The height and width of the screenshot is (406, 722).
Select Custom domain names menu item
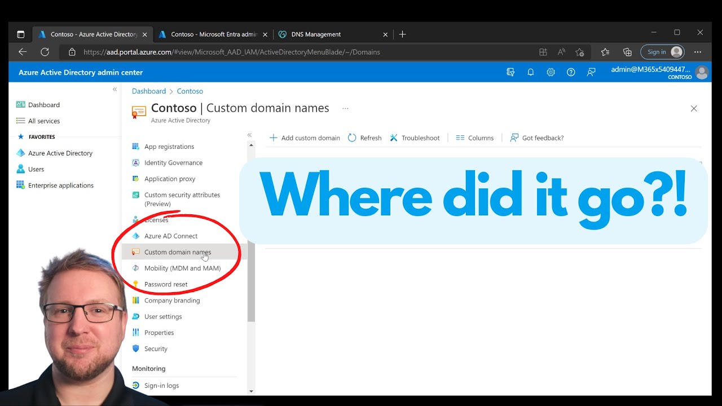click(184, 252)
